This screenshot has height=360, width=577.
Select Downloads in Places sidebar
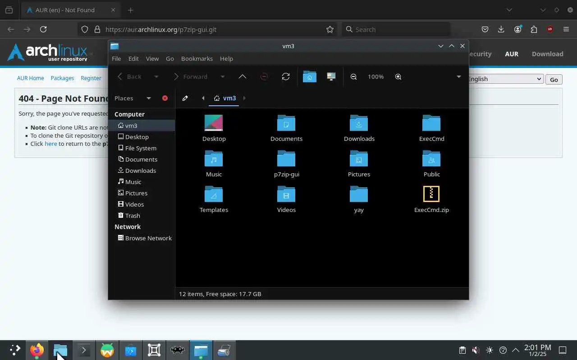pyautogui.click(x=142, y=171)
